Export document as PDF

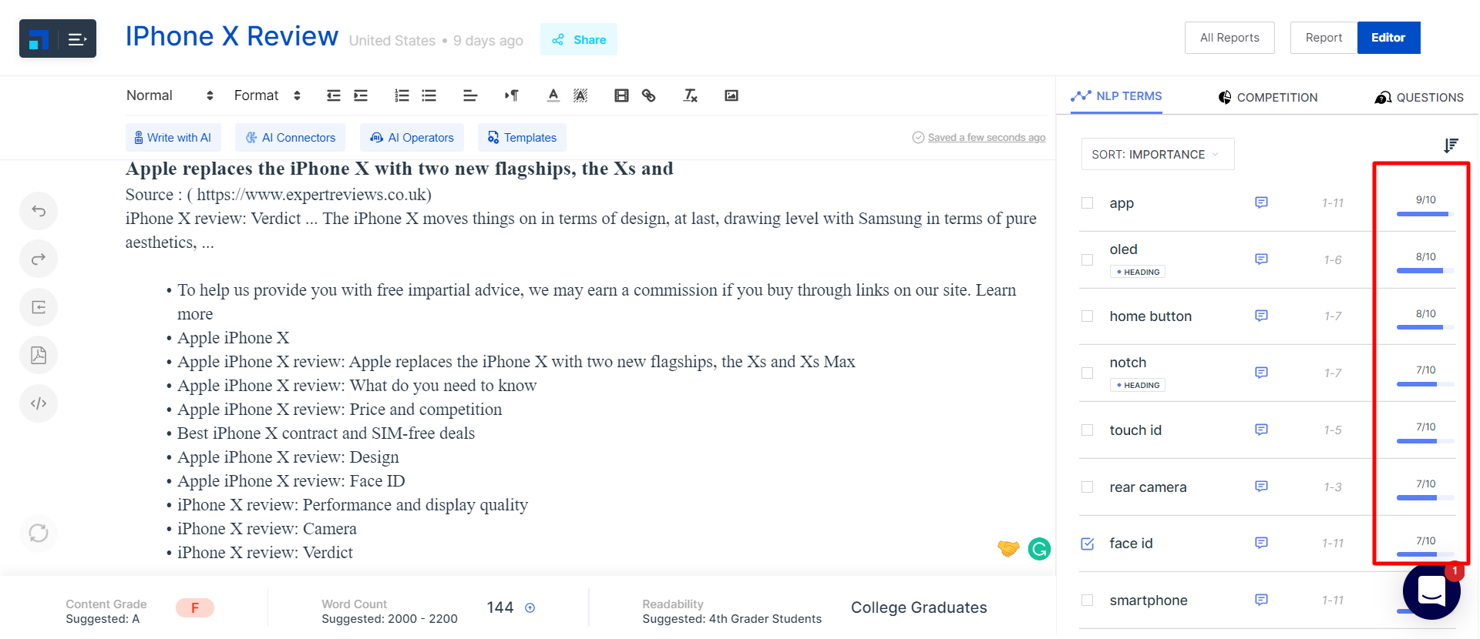(x=39, y=355)
